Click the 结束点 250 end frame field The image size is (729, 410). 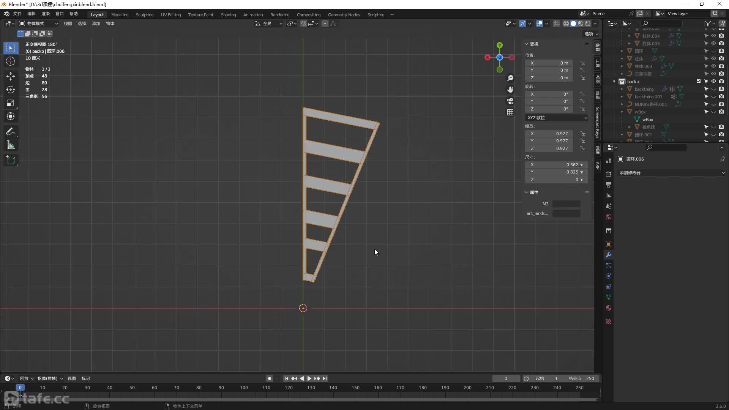[581, 378]
